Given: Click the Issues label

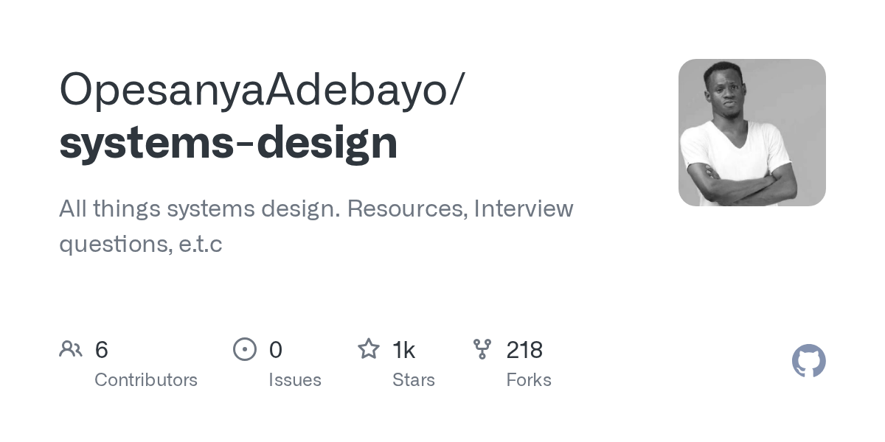Looking at the screenshot, I should (x=295, y=380).
